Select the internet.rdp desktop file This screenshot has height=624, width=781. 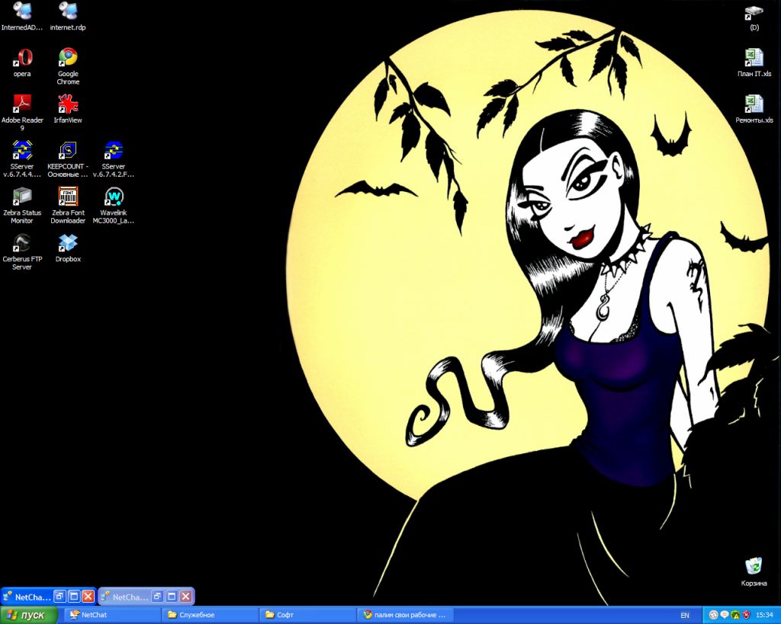(x=68, y=16)
